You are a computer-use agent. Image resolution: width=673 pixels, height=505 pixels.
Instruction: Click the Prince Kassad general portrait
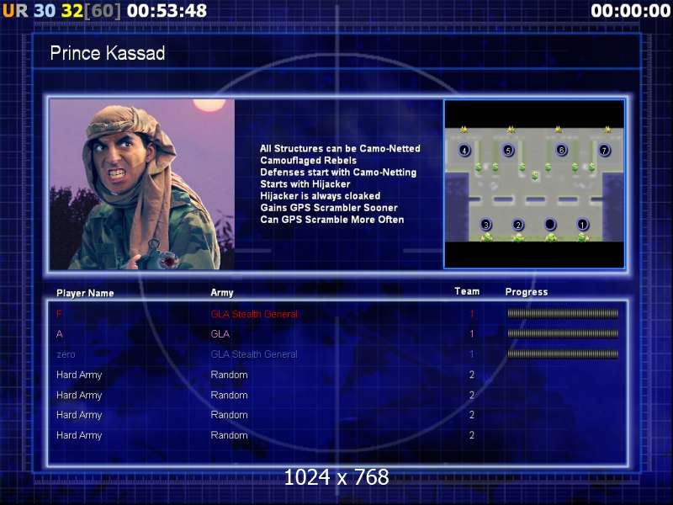pyautogui.click(x=142, y=184)
